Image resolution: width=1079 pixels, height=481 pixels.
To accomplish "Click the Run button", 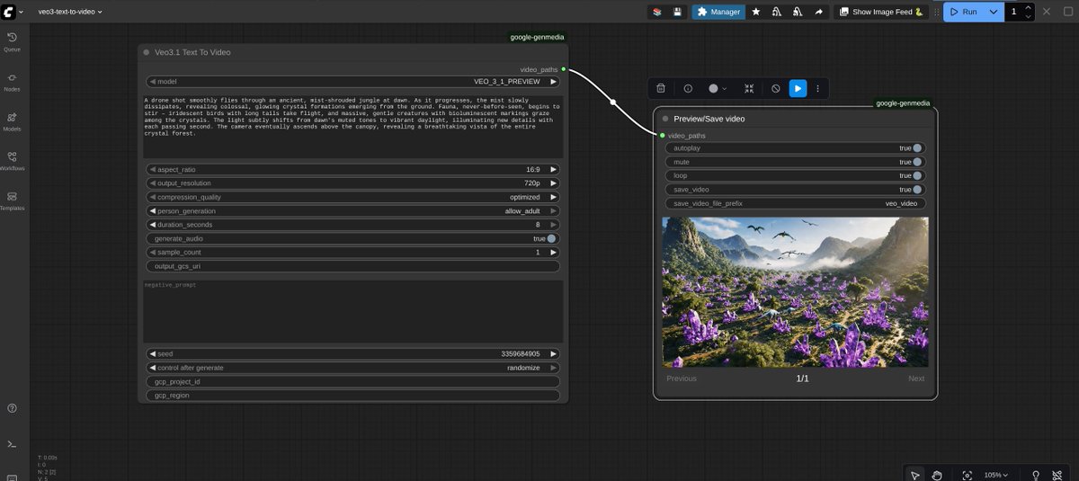I will 963,12.
